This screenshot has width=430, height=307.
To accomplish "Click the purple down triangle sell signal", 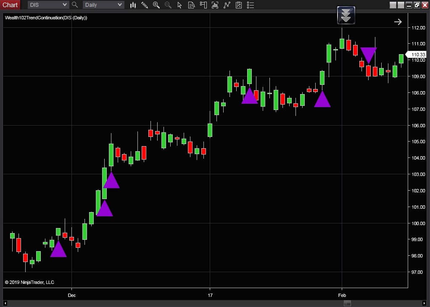I will point(368,55).
